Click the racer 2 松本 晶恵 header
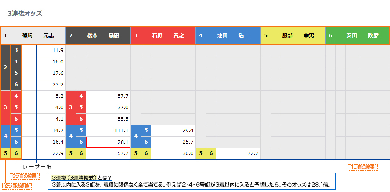Viewport: 390px width, 192px height. tap(98, 36)
